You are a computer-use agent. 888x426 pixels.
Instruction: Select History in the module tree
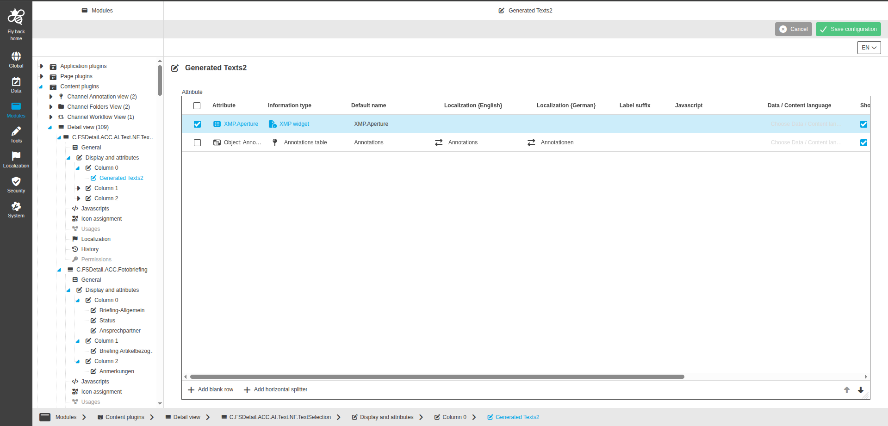pyautogui.click(x=90, y=249)
